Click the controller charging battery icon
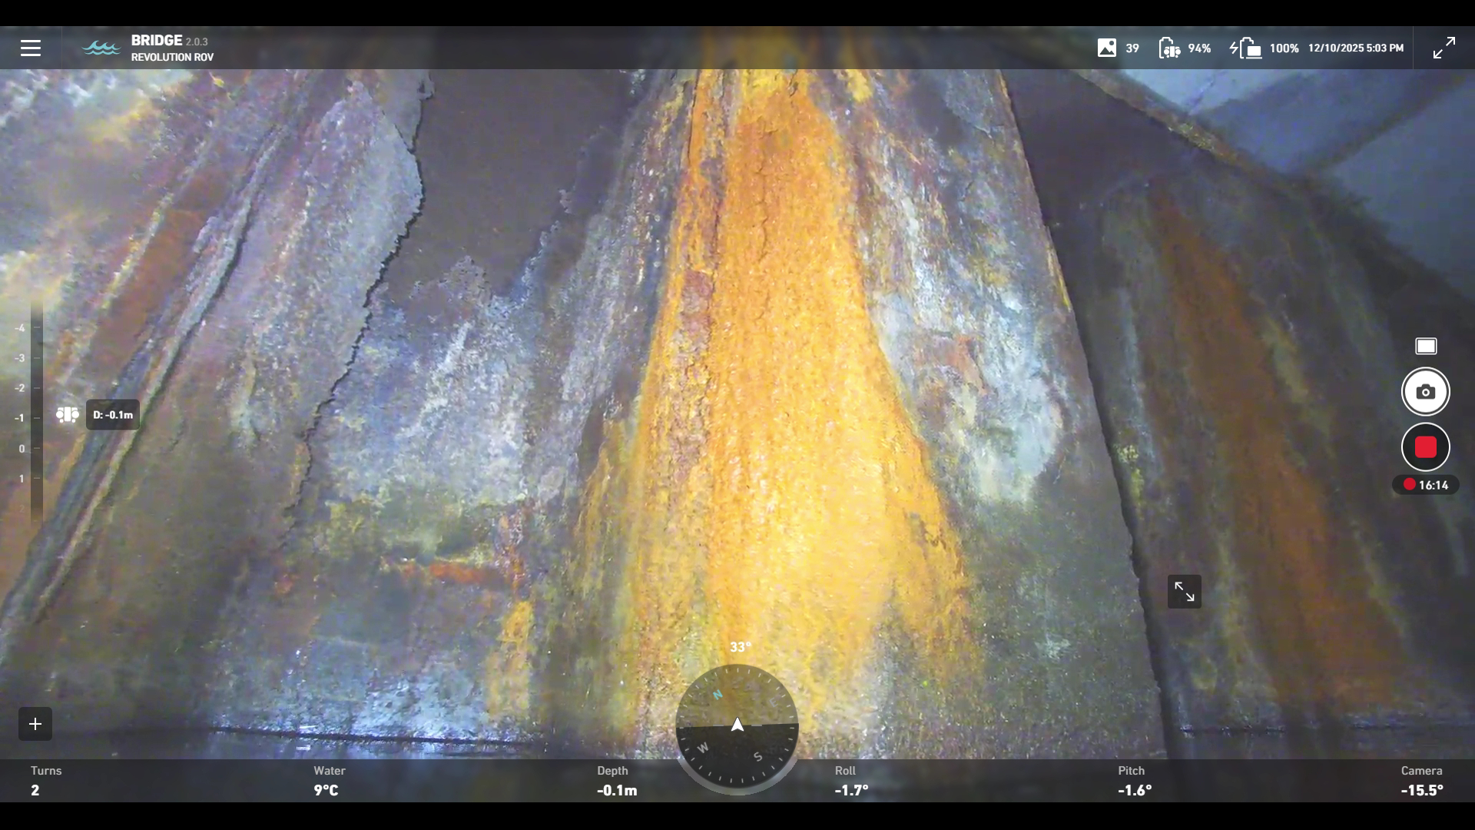This screenshot has height=830, width=1475. (1245, 48)
